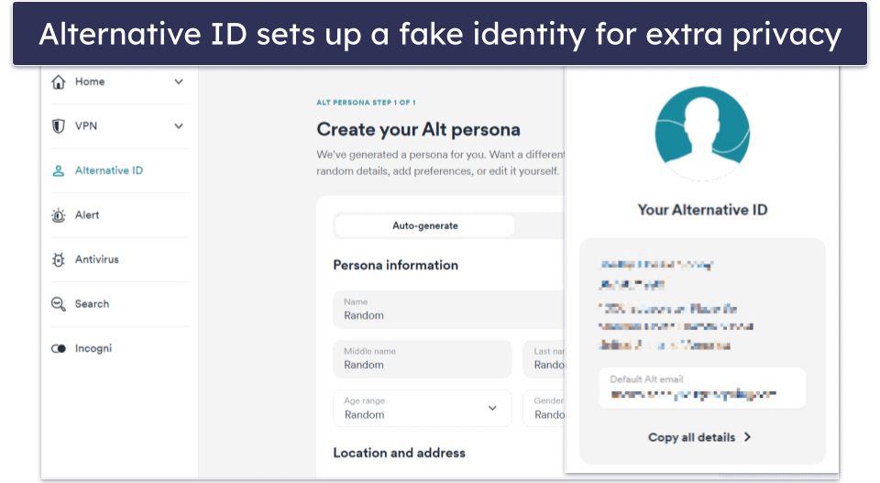Open the Age range dropdown
Viewport: 880px width, 483px height.
(422, 409)
